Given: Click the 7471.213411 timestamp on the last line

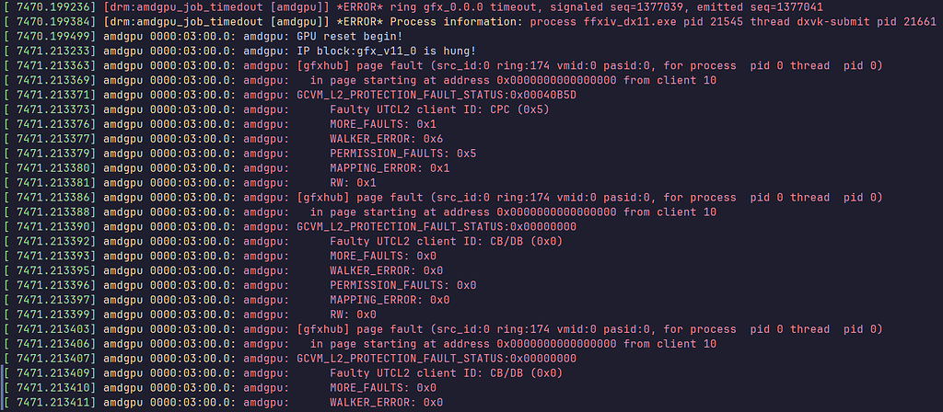Looking at the screenshot, I should click(x=56, y=403).
